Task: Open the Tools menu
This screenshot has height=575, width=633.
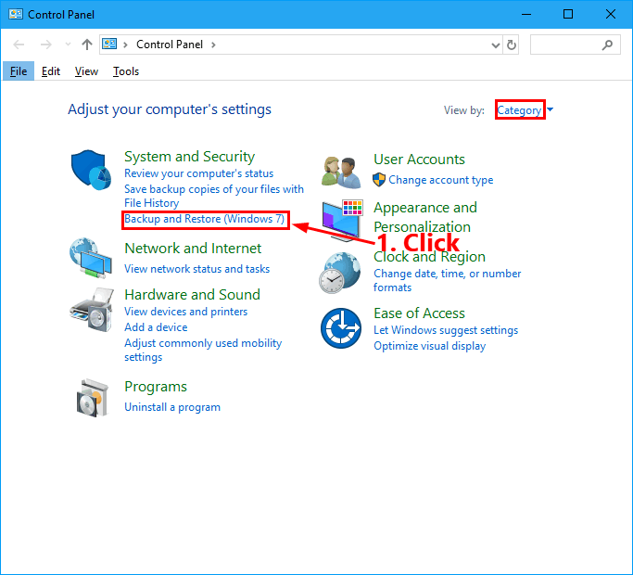Action: pos(126,71)
